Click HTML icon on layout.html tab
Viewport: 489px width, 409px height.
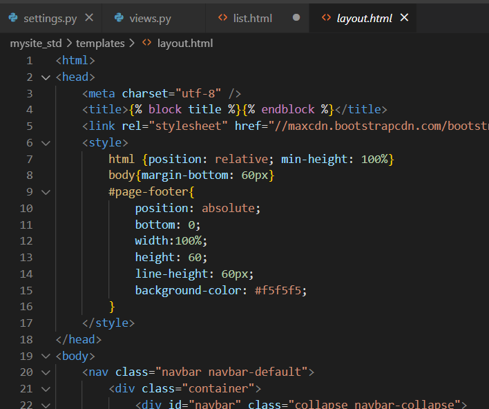click(326, 18)
